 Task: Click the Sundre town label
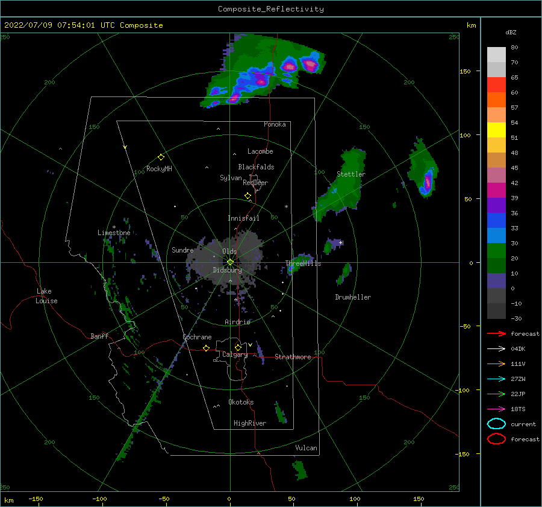(x=182, y=250)
